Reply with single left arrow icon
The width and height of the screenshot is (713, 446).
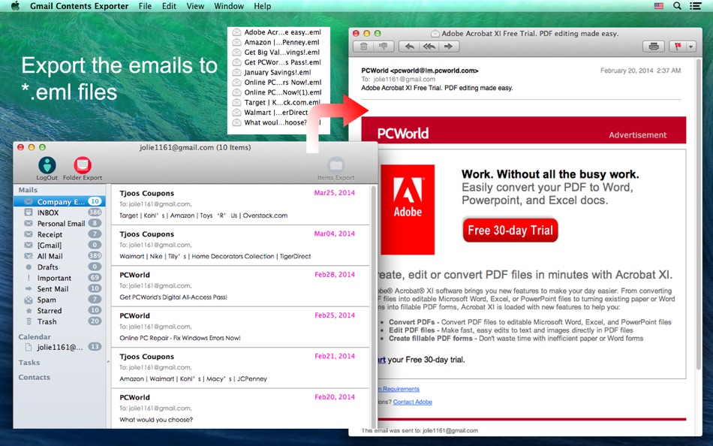tap(409, 47)
